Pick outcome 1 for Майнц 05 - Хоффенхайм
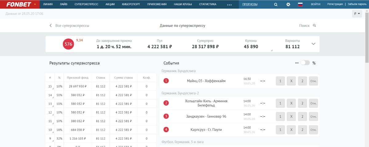The height and width of the screenshot is (147, 369). [280, 81]
